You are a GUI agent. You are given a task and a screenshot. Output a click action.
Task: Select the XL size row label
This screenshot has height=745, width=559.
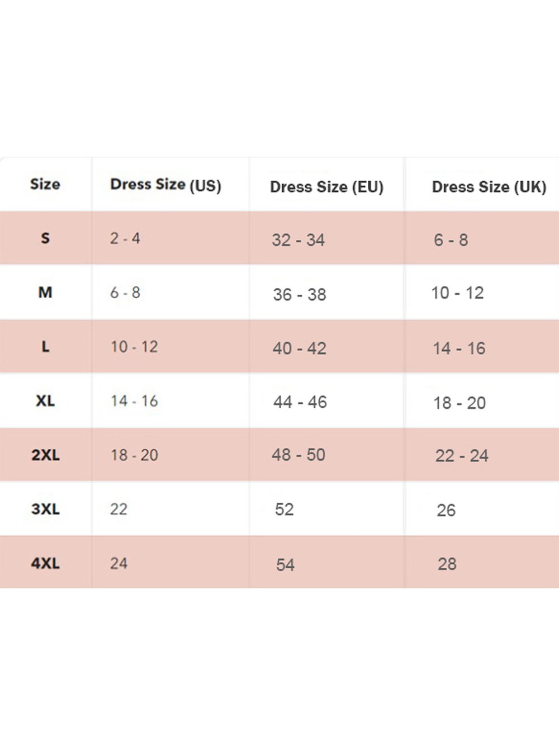click(45, 401)
